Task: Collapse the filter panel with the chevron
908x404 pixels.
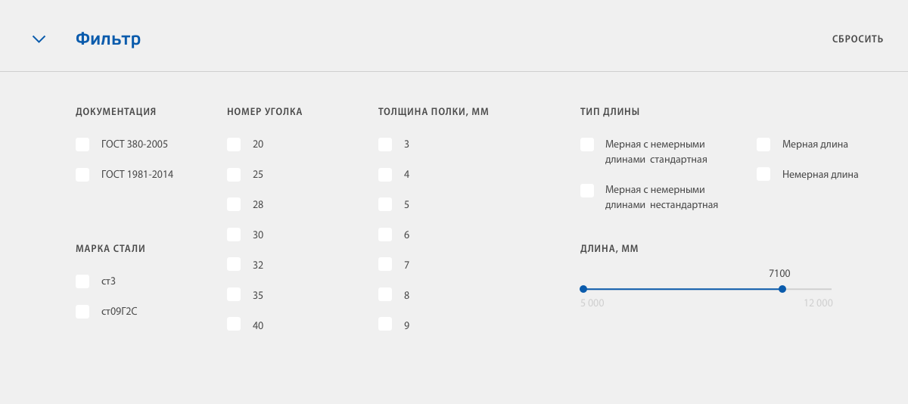Action: (39, 39)
